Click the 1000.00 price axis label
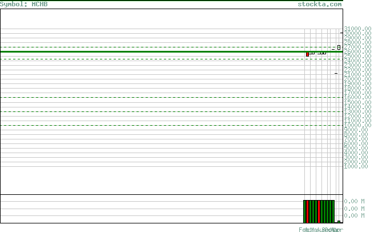This screenshot has height=232, width=374. tap(356, 166)
